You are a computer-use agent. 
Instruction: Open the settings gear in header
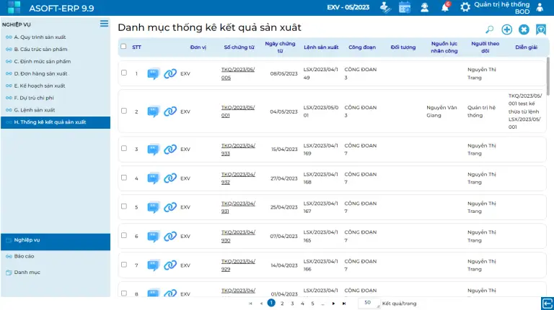(x=465, y=7)
